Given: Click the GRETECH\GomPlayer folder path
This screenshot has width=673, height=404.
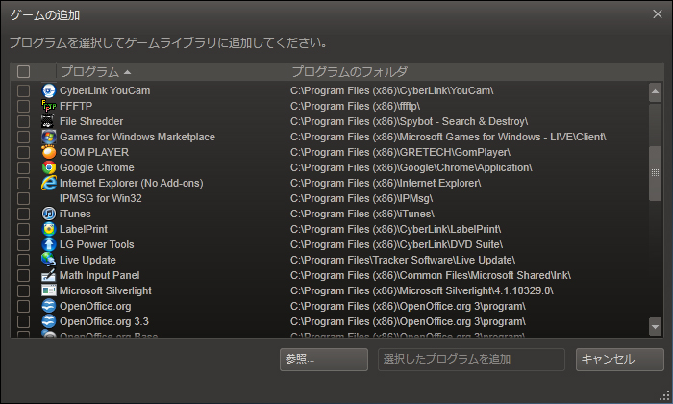Looking at the screenshot, I should click(401, 152).
